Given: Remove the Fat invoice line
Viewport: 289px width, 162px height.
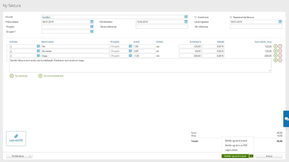Looking at the screenshot, I should pos(280,46).
